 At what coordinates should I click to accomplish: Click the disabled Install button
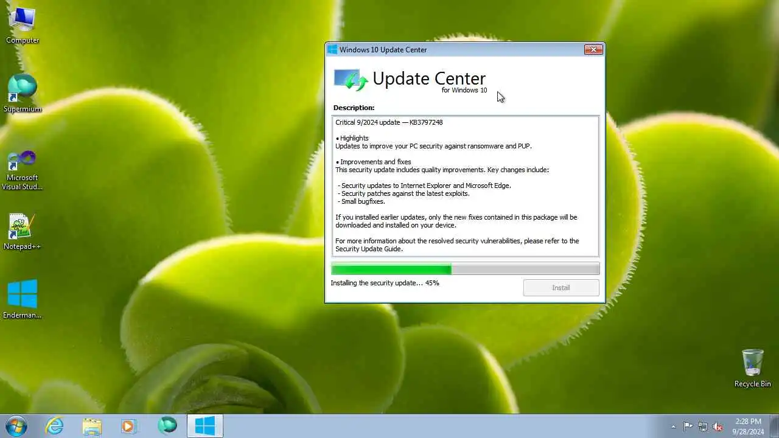(561, 288)
